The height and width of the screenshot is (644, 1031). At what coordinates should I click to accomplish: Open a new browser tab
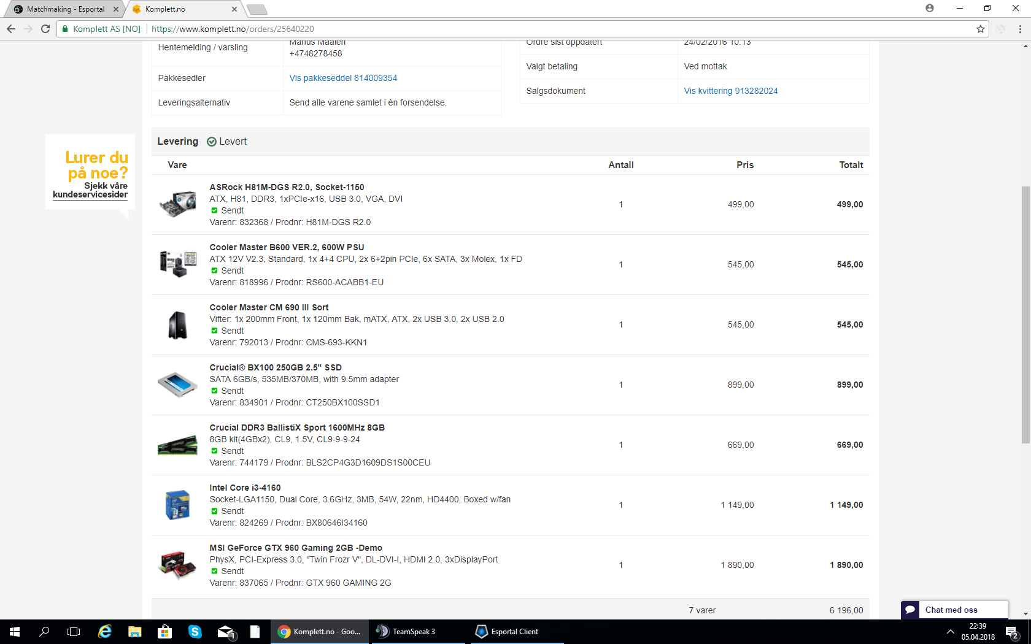pyautogui.click(x=257, y=9)
